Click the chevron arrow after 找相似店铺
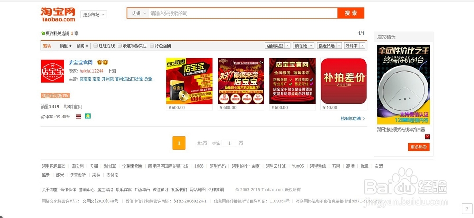 (x=364, y=118)
